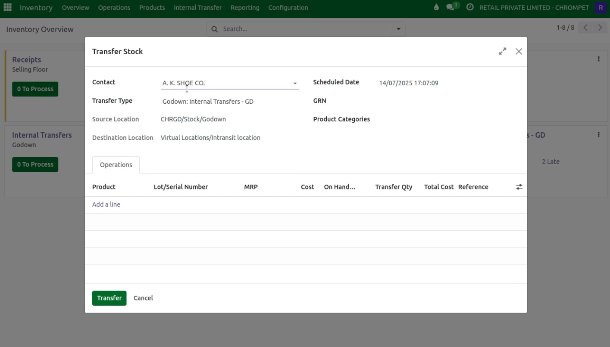The height and width of the screenshot is (347, 610).
Task: Open the Reporting menu
Action: click(244, 7)
